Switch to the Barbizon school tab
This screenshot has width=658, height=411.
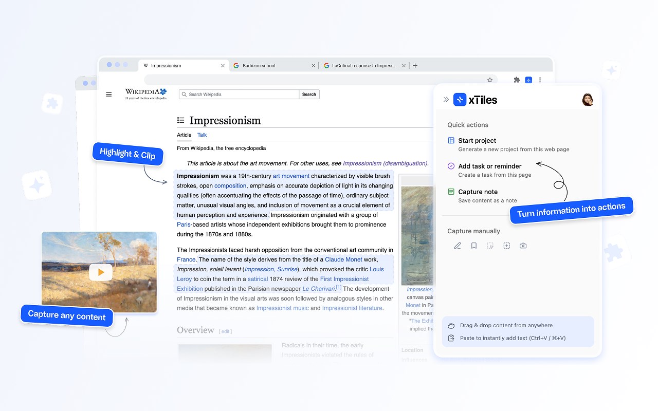tap(274, 66)
